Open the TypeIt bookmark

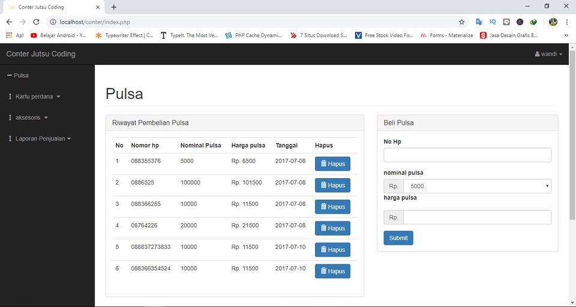click(190, 35)
